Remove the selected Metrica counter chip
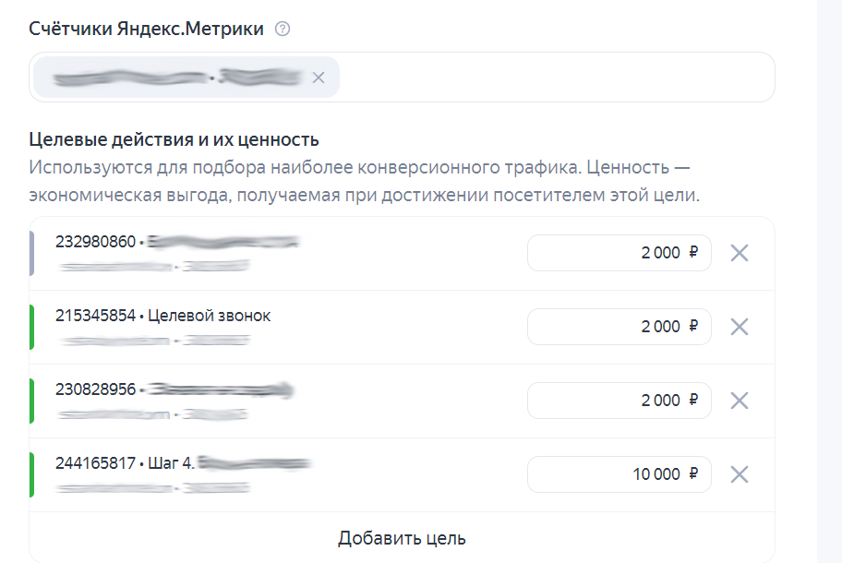Image resolution: width=842 pixels, height=563 pixels. [319, 78]
